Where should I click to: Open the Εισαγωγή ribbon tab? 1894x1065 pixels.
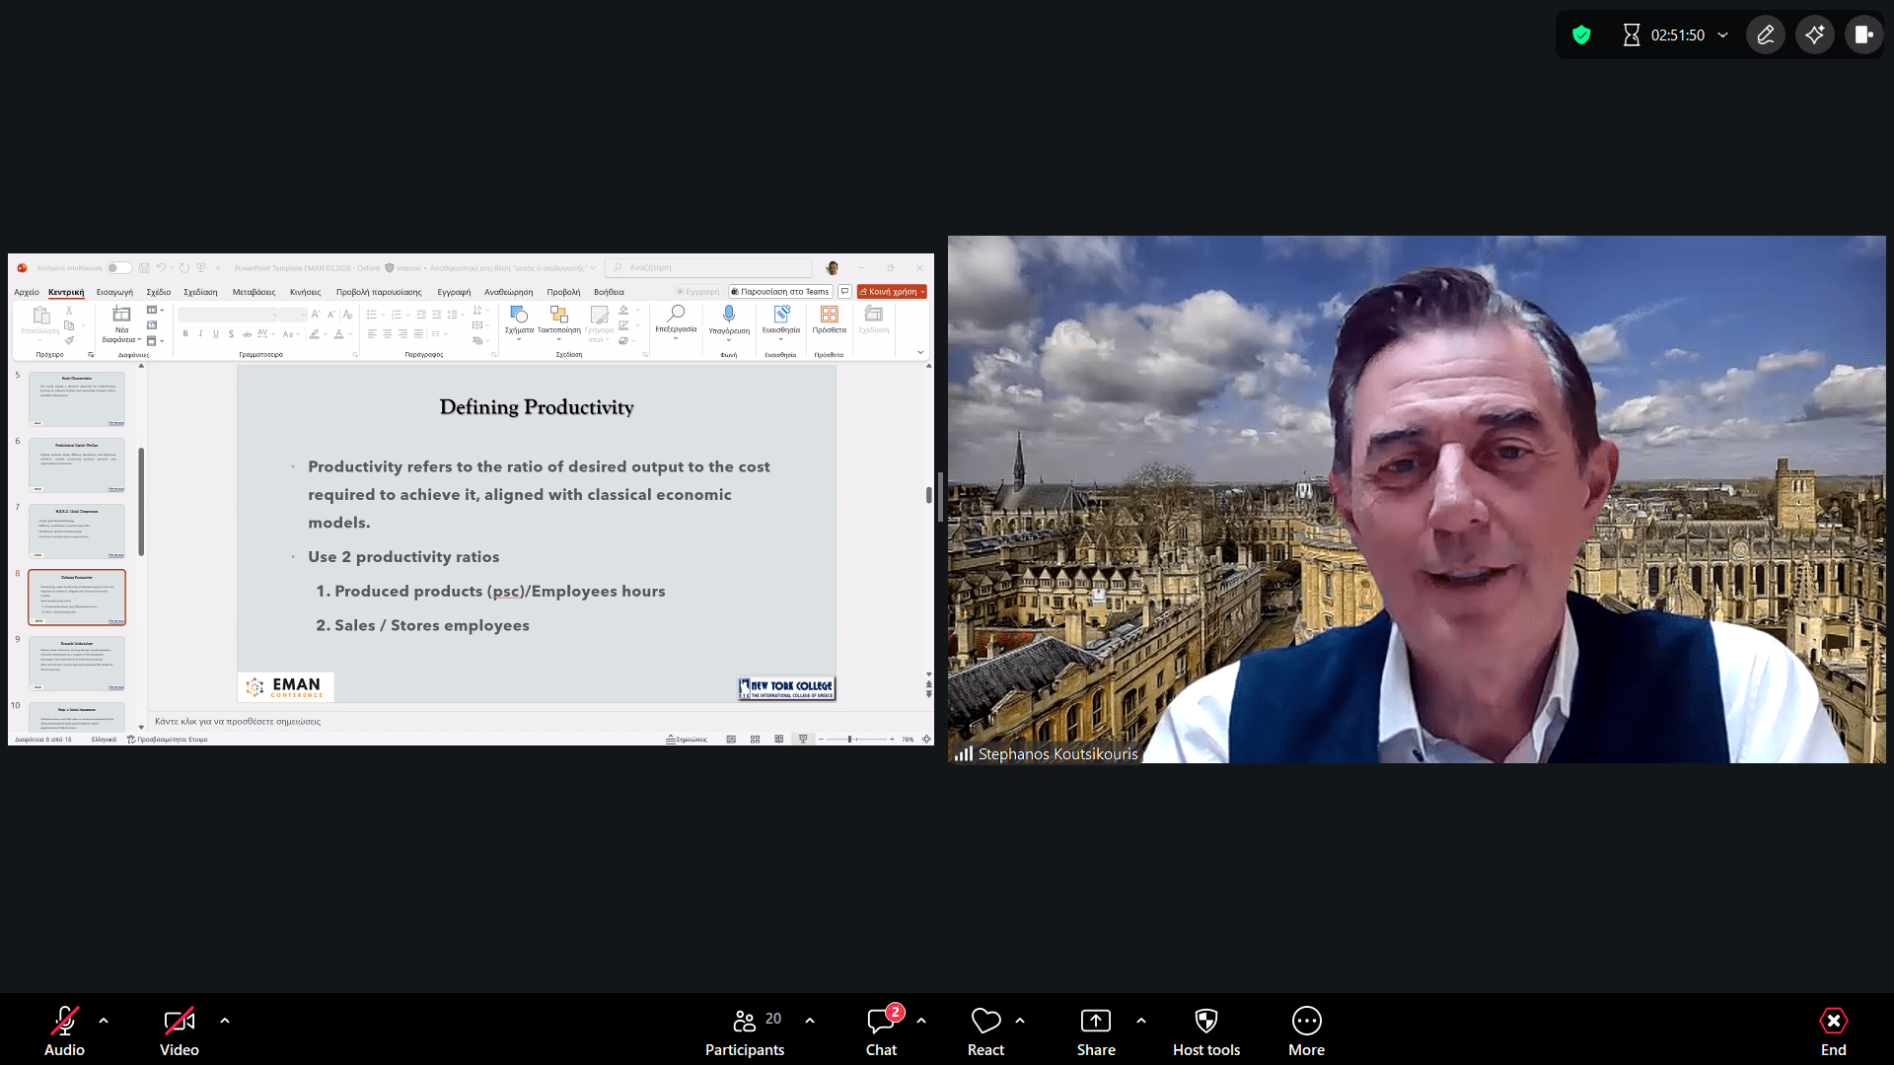(114, 292)
